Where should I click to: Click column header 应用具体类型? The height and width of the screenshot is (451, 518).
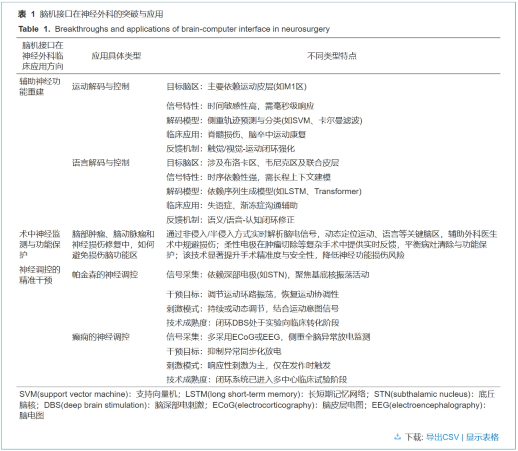(x=116, y=56)
